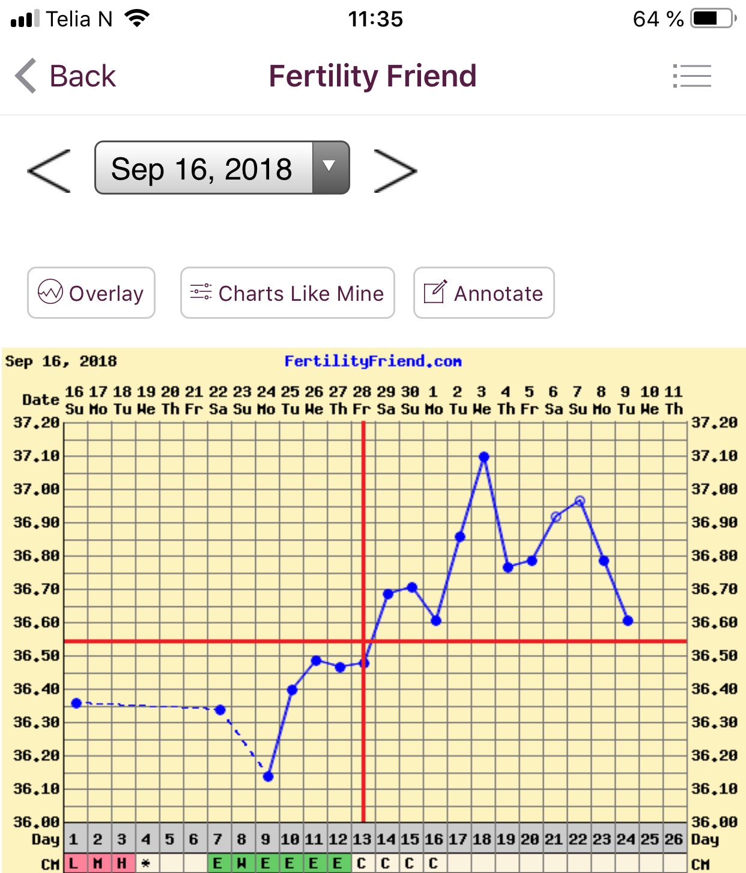Image resolution: width=746 pixels, height=873 pixels.
Task: Tap the Back text label
Action: [83, 76]
